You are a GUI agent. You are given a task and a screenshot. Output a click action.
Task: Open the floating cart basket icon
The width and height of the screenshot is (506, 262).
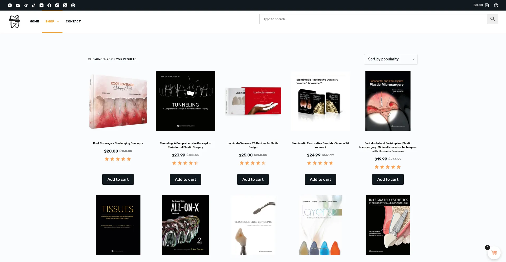coord(494,253)
